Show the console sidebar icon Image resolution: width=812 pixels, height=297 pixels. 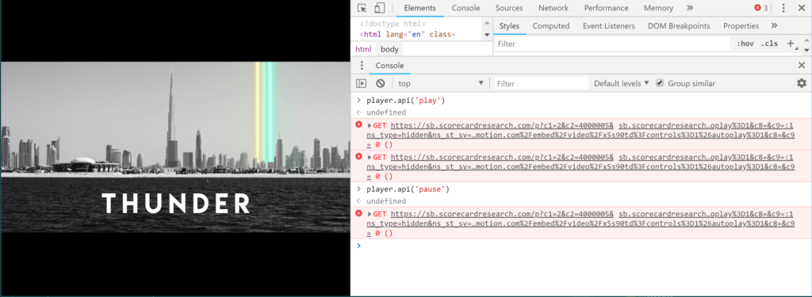click(x=361, y=83)
